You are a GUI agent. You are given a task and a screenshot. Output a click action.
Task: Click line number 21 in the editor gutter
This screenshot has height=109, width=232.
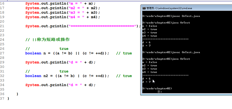pos(2,26)
